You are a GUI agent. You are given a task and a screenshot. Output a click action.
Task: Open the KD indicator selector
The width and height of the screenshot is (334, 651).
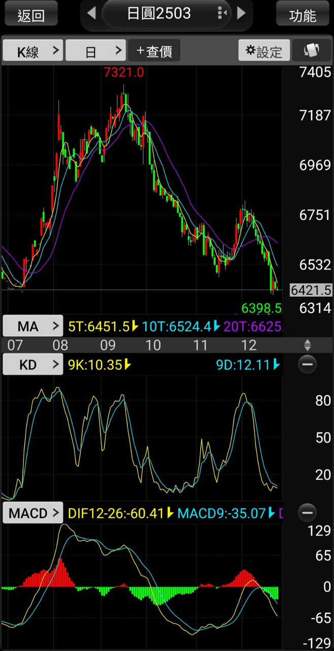point(33,364)
